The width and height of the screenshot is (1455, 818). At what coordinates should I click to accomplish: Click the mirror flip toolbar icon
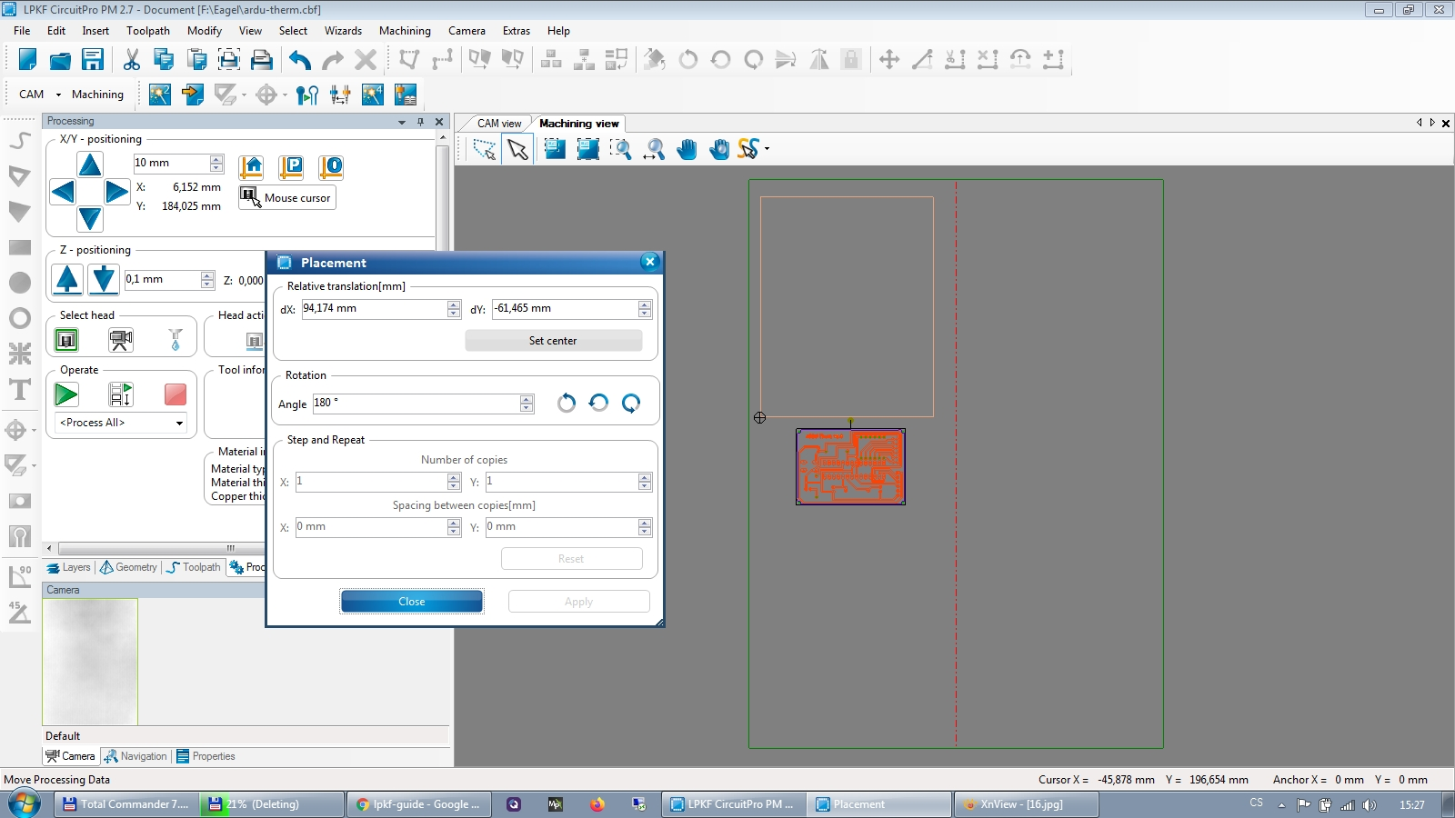click(x=819, y=60)
